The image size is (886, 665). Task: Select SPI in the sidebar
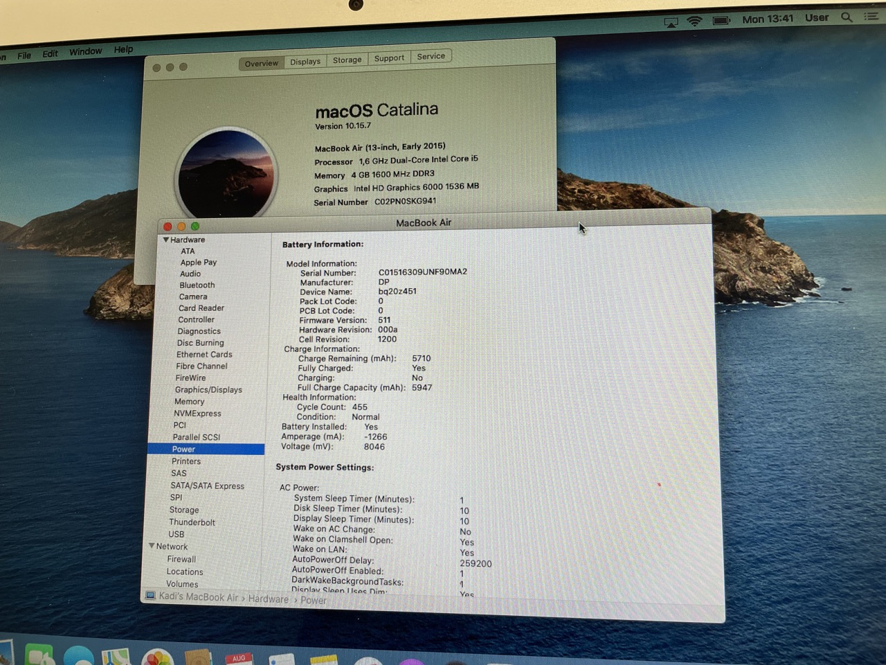pyautogui.click(x=176, y=497)
